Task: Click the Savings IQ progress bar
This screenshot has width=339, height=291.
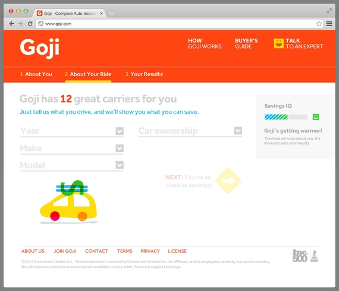Action: point(286,117)
